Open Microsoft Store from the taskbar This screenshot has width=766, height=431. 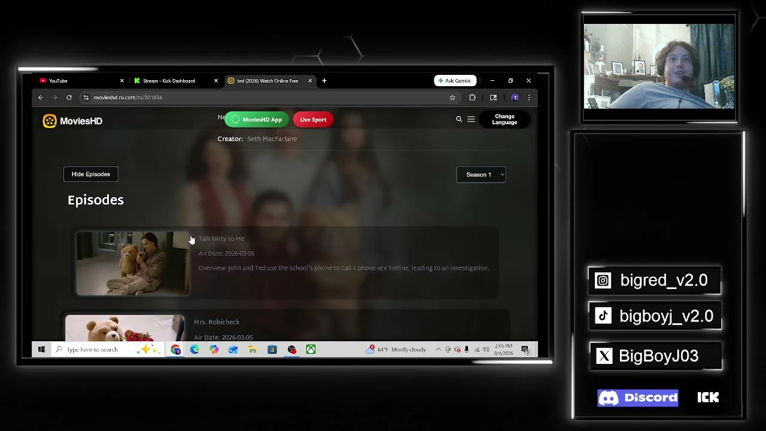(x=272, y=350)
